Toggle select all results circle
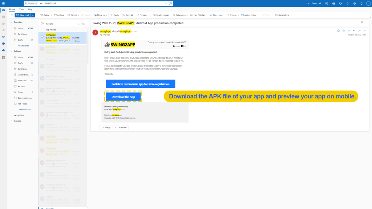Image resolution: width=372 pixels, height=209 pixels. 42,24
